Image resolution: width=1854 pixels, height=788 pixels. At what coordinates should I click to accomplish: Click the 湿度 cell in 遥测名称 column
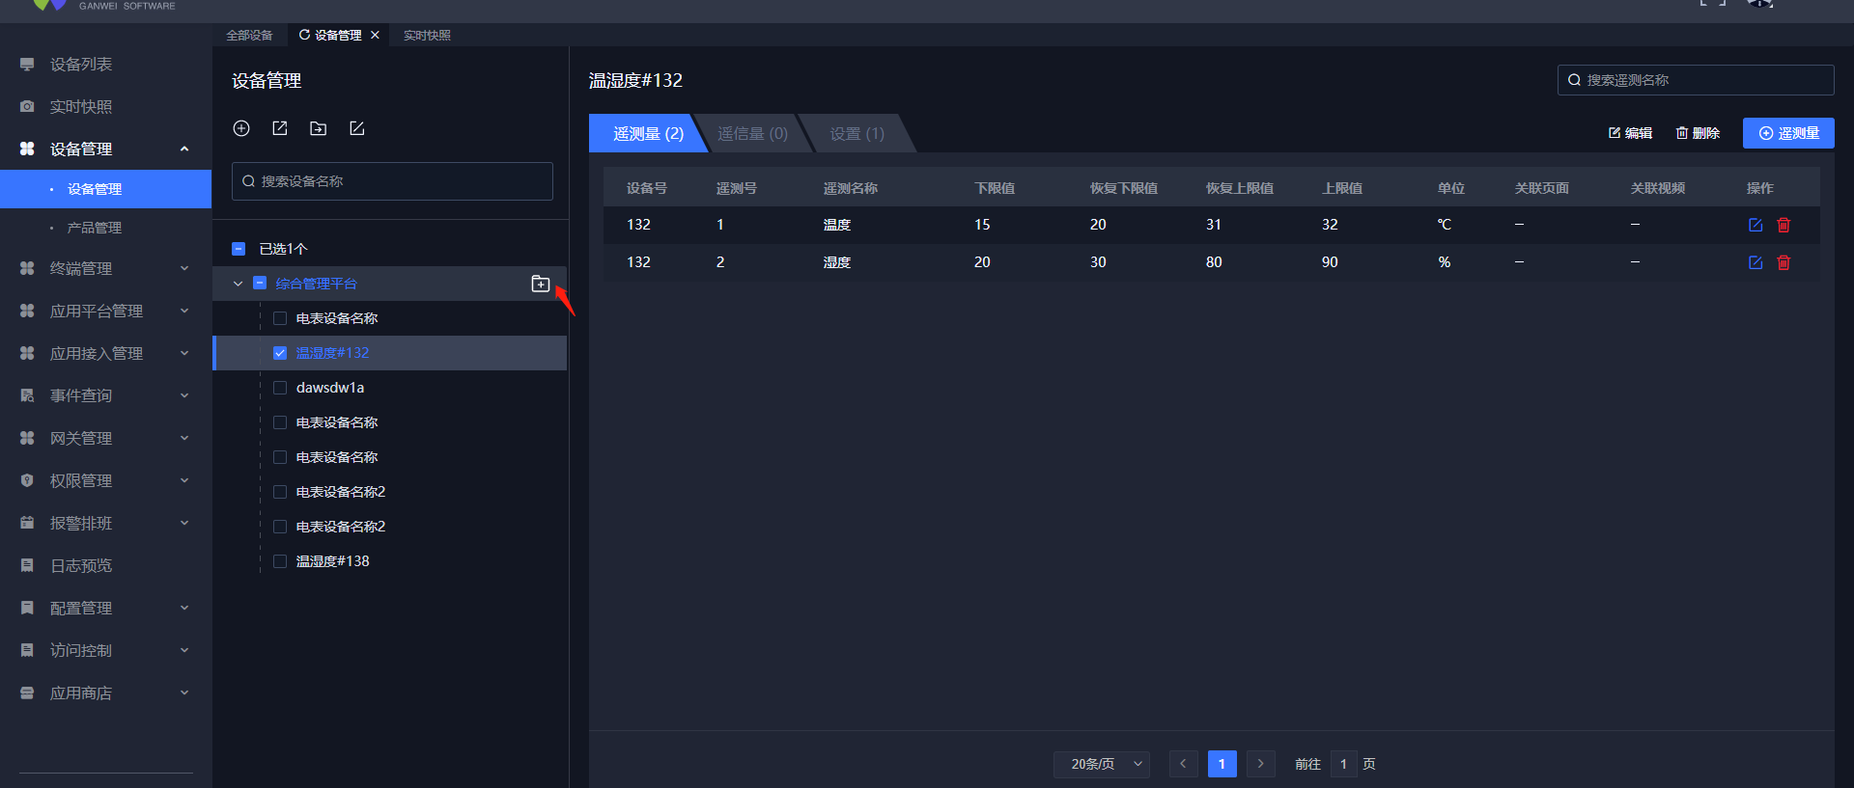coord(837,262)
